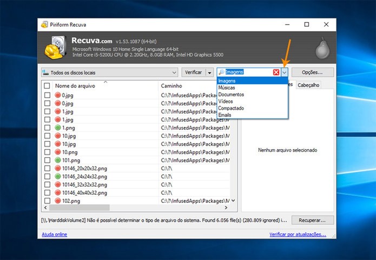Select Músicas in the filter list
The height and width of the screenshot is (260, 376).
coord(252,88)
